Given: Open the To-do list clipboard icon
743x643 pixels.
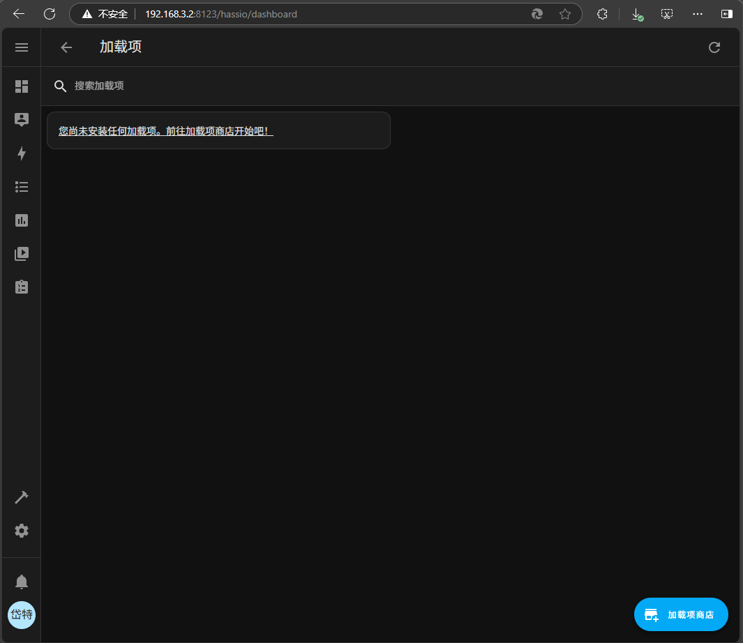Looking at the screenshot, I should (22, 287).
